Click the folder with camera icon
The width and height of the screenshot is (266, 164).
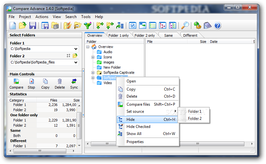pos(55,26)
